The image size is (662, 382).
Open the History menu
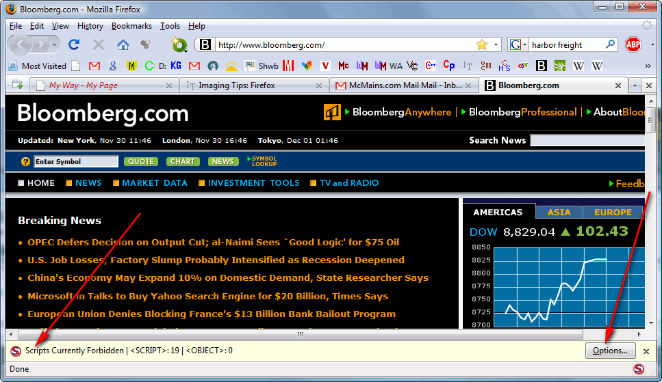pos(90,26)
